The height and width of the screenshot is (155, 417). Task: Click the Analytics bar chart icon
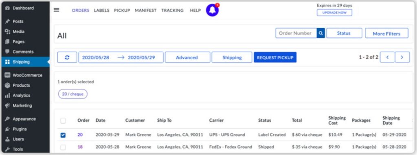pyautogui.click(x=7, y=96)
